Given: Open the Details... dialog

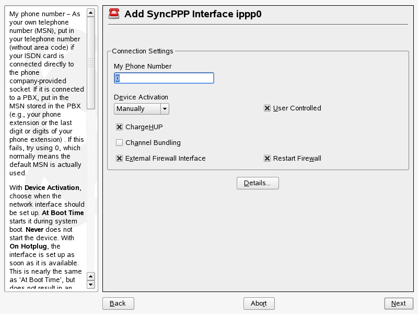Looking at the screenshot, I should point(258,183).
